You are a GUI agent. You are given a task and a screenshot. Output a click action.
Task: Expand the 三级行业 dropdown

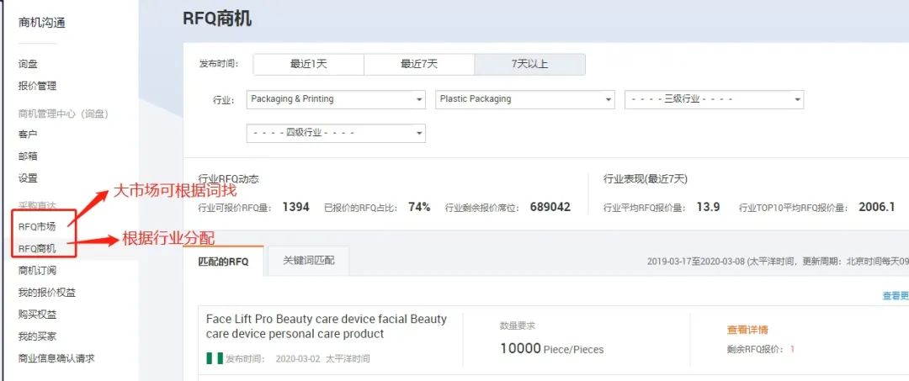pos(714,99)
